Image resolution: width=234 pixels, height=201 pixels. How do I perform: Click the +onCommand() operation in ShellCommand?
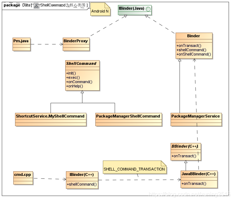click(x=79, y=82)
